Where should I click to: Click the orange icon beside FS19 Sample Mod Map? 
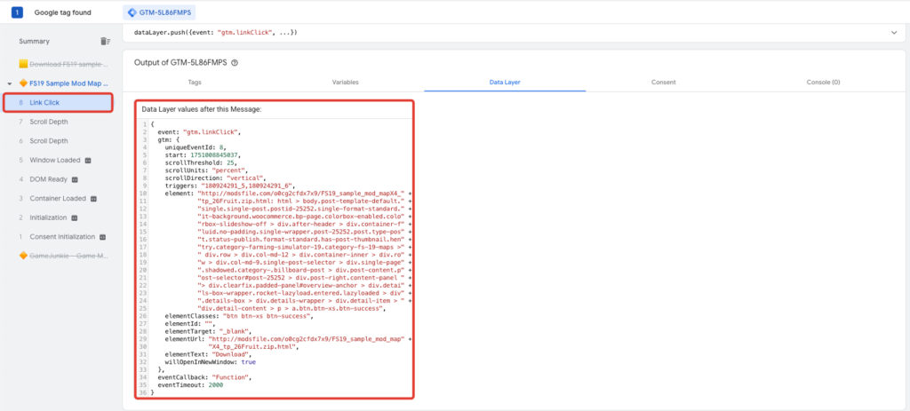pos(23,83)
